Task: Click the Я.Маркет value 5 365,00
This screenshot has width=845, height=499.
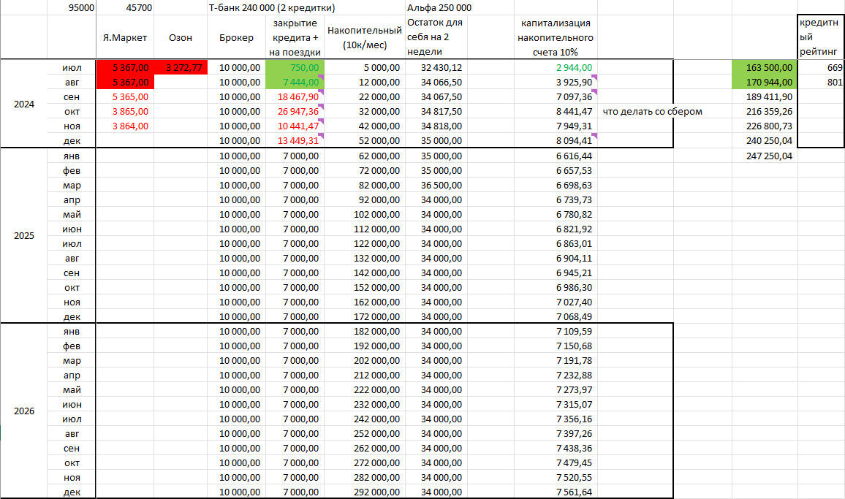Action: (x=125, y=97)
